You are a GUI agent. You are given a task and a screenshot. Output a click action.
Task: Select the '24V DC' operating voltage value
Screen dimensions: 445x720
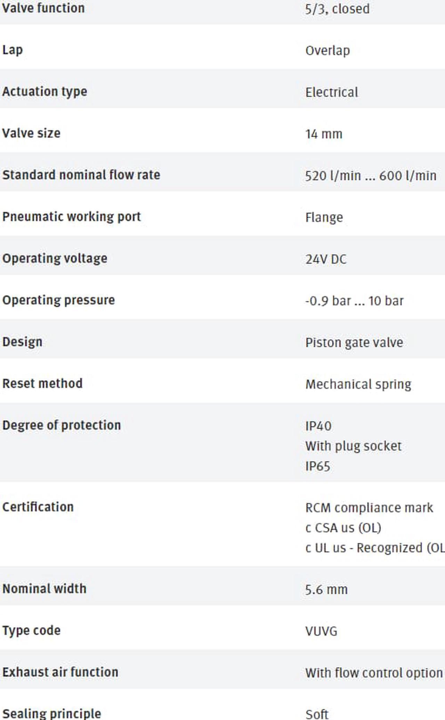[326, 259]
